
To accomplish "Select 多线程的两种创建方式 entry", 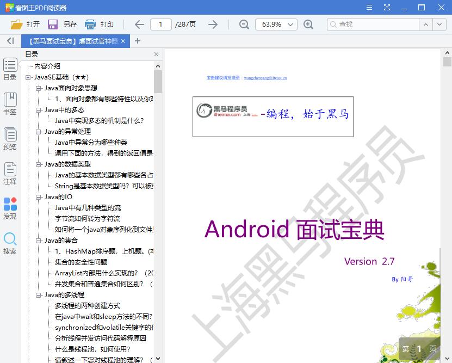I will tap(88, 306).
